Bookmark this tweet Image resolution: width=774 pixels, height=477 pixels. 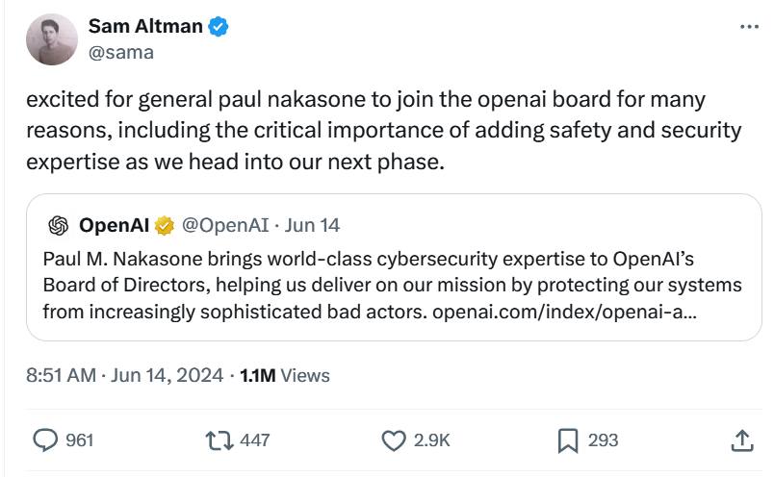[567, 440]
